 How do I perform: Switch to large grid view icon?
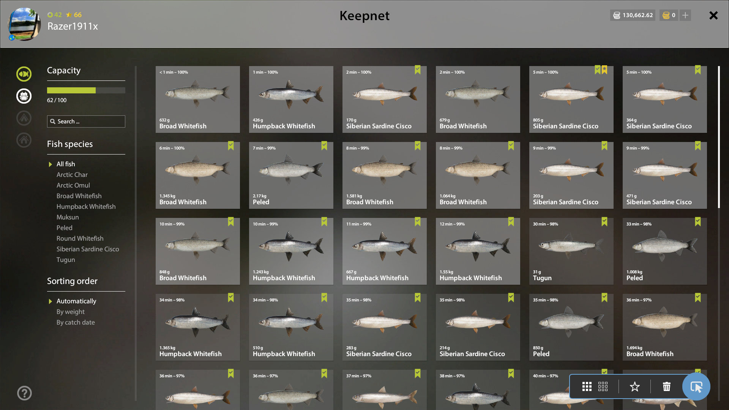pos(587,387)
